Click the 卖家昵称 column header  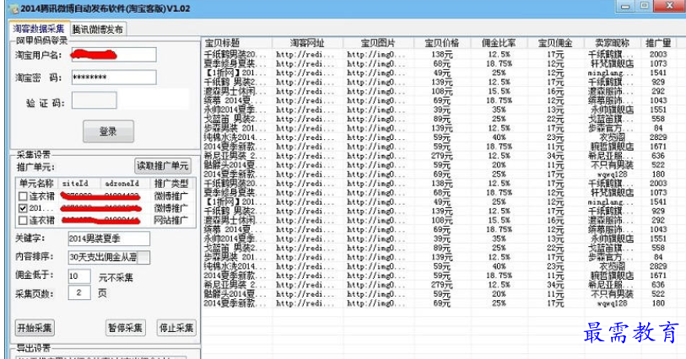pos(612,43)
